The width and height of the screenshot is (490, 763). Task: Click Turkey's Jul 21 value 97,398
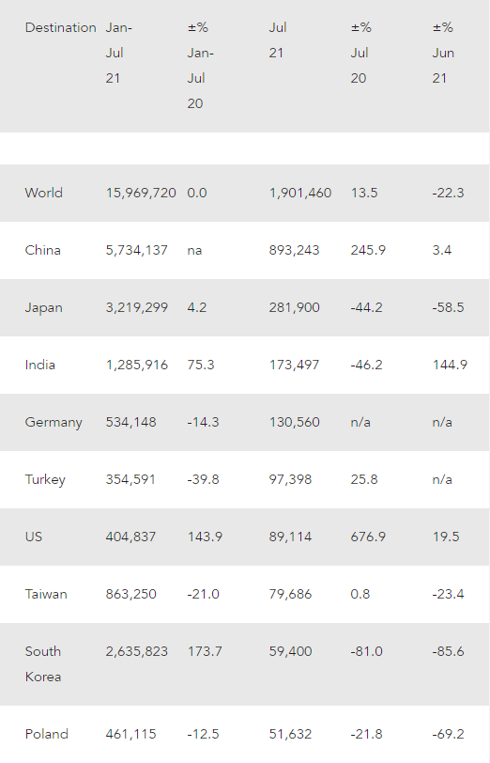coord(291,479)
